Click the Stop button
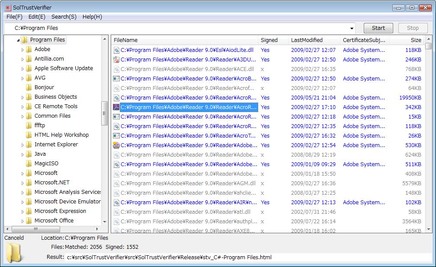This screenshot has height=267, width=436. coord(413,28)
